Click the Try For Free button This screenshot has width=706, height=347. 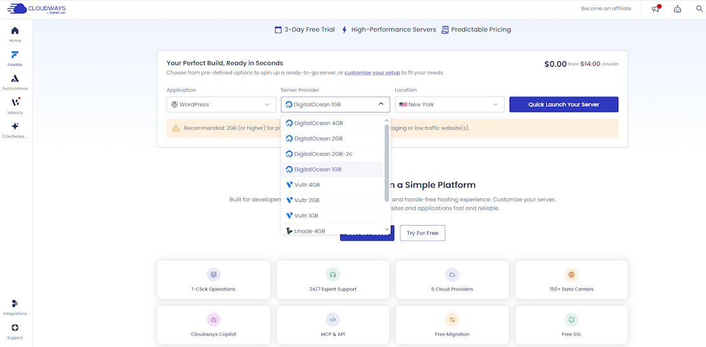423,233
